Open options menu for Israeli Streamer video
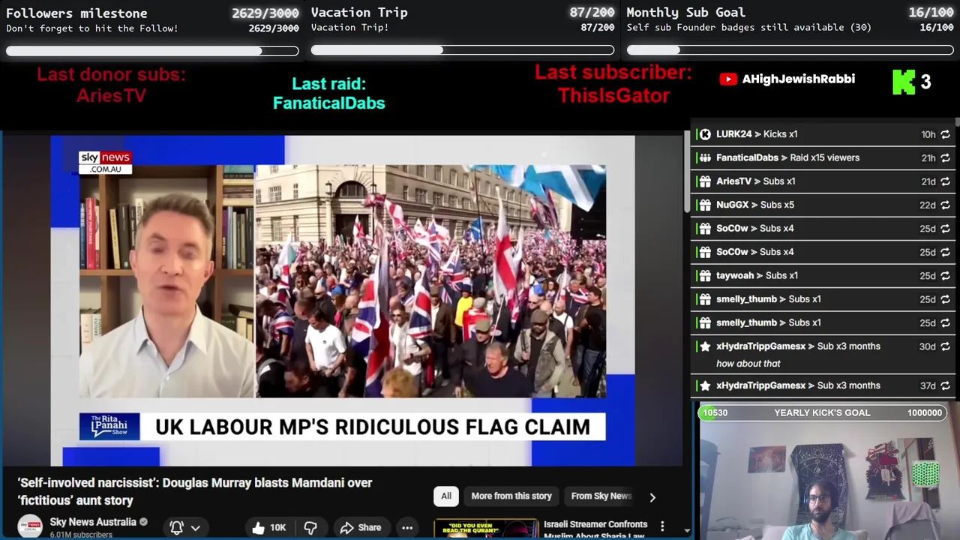Screen dimensions: 960x540 662,526
